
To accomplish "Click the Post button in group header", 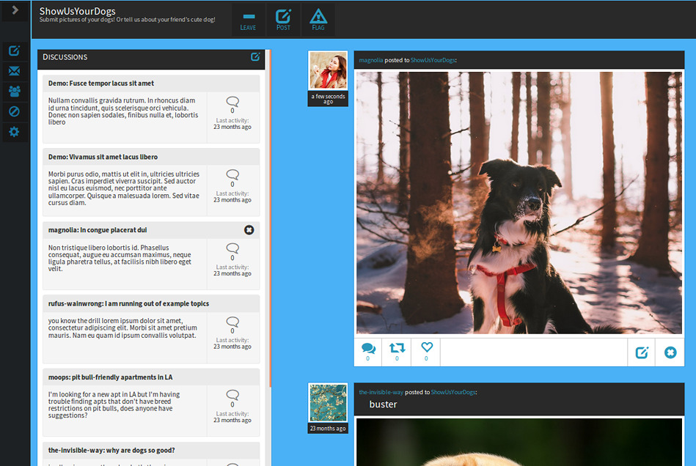I will click(x=283, y=21).
